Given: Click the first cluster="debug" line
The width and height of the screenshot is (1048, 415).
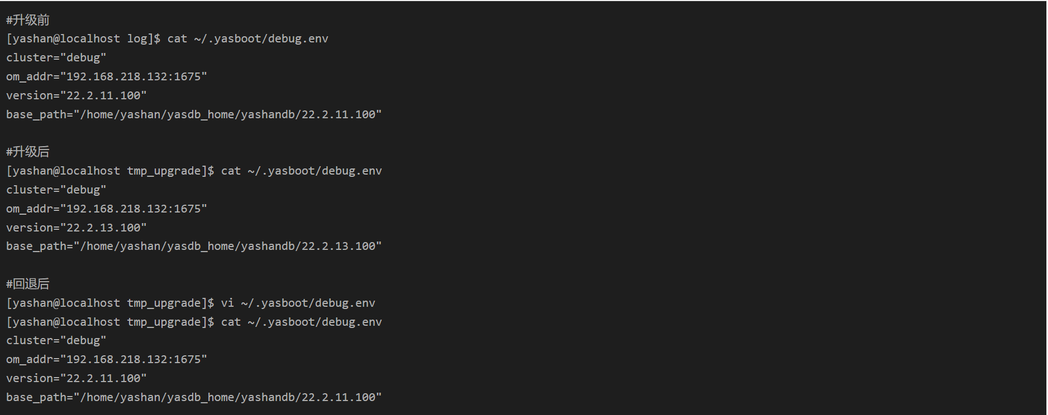Looking at the screenshot, I should pos(56,57).
